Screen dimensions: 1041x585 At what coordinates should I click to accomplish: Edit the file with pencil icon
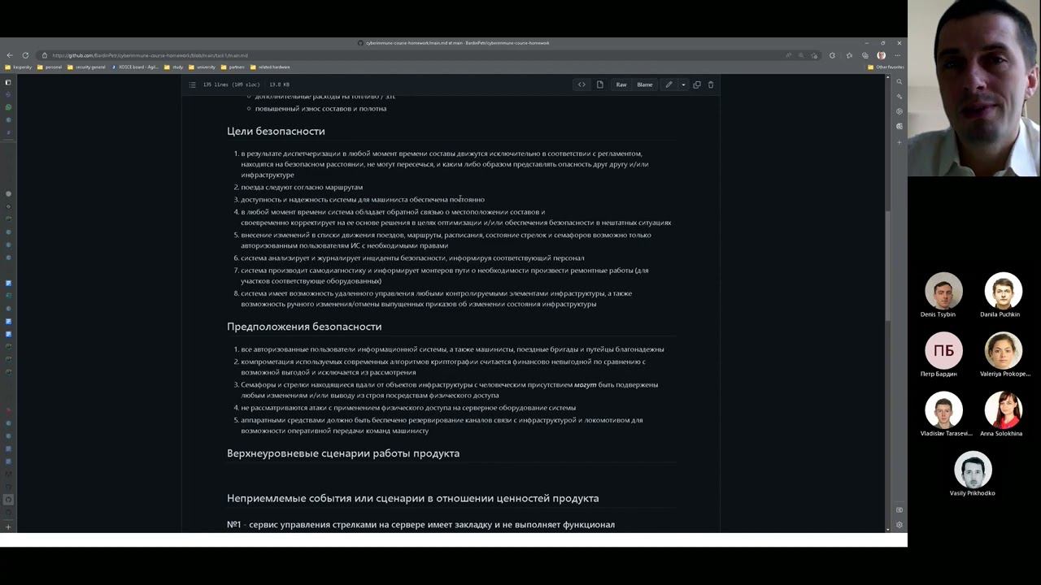[669, 84]
